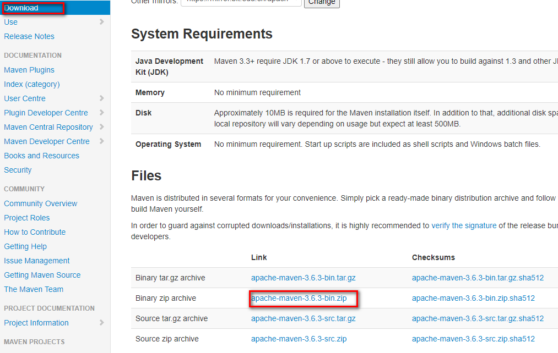Open The Maven Team link
Viewport: 558px width, 353px height.
pos(34,289)
